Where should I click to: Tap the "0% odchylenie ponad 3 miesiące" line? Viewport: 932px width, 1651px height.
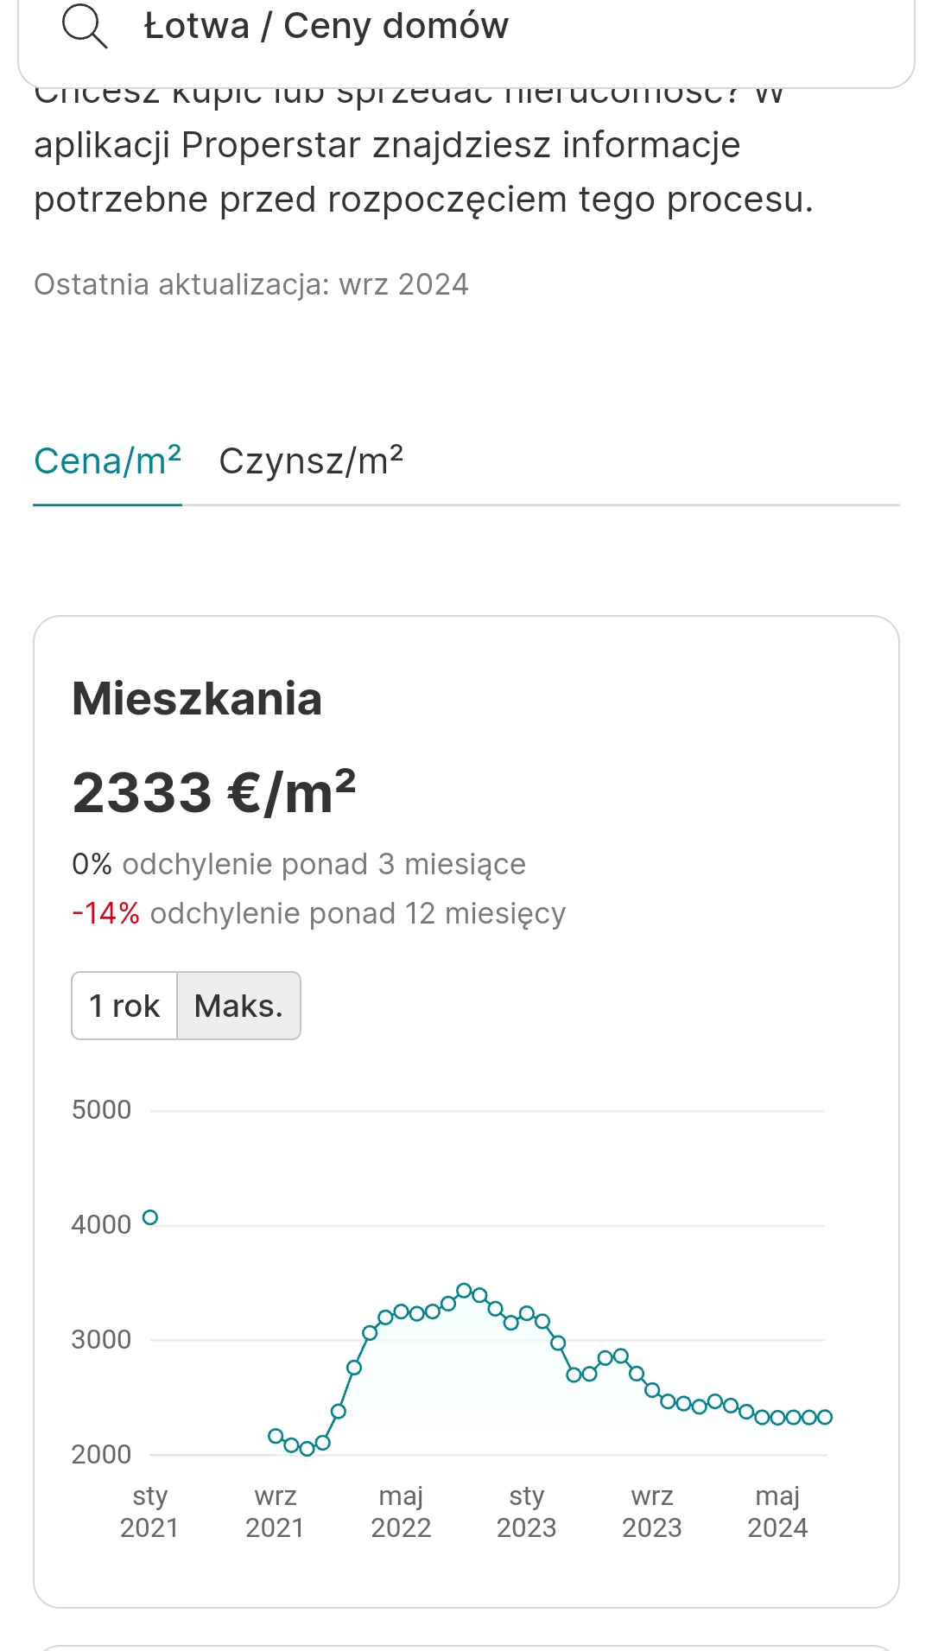(x=299, y=864)
